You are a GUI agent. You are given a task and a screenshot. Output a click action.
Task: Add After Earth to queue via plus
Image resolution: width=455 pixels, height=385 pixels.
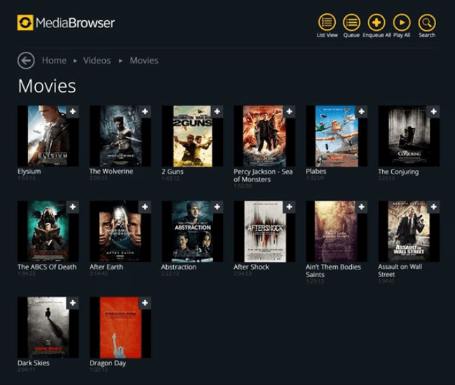[145, 206]
